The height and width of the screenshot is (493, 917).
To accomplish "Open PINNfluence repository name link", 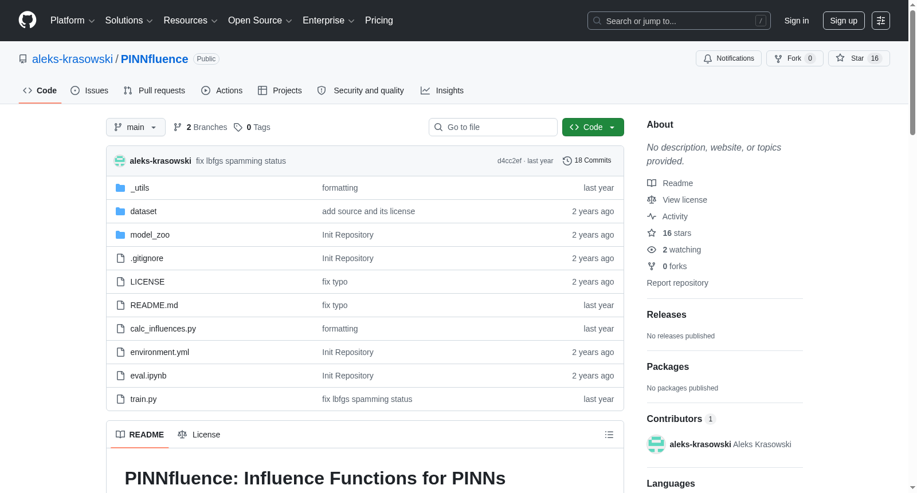I will point(154,59).
